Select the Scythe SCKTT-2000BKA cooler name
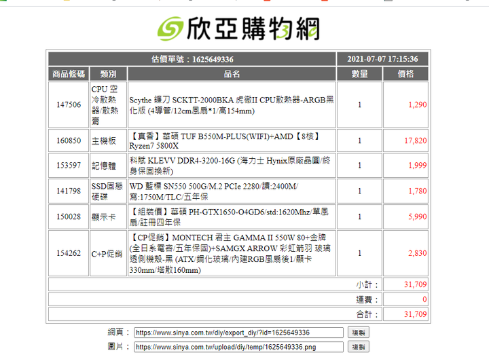Image resolution: width=489 pixels, height=357 pixels. [x=232, y=105]
